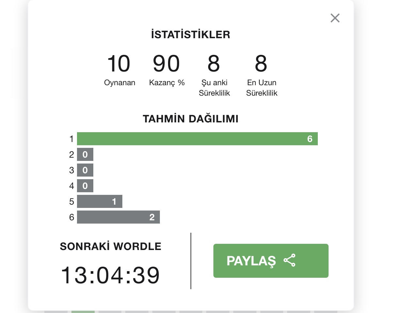Pick the gray bar for guess 4

coord(85,186)
